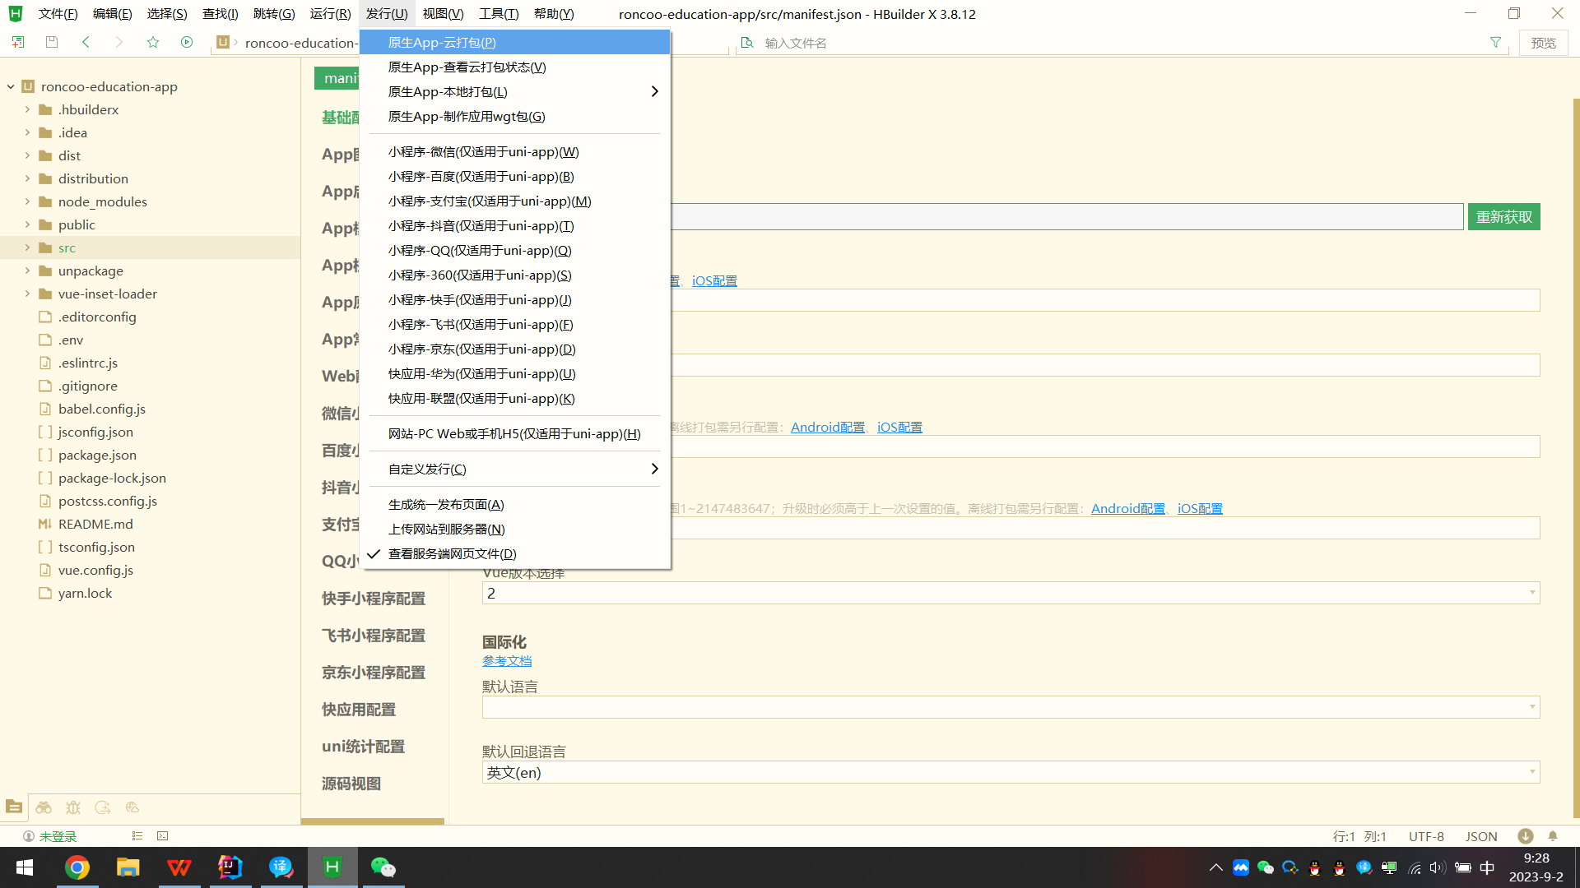The height and width of the screenshot is (888, 1580).
Task: Click the UTF-8 encoding indicator
Action: (x=1426, y=836)
